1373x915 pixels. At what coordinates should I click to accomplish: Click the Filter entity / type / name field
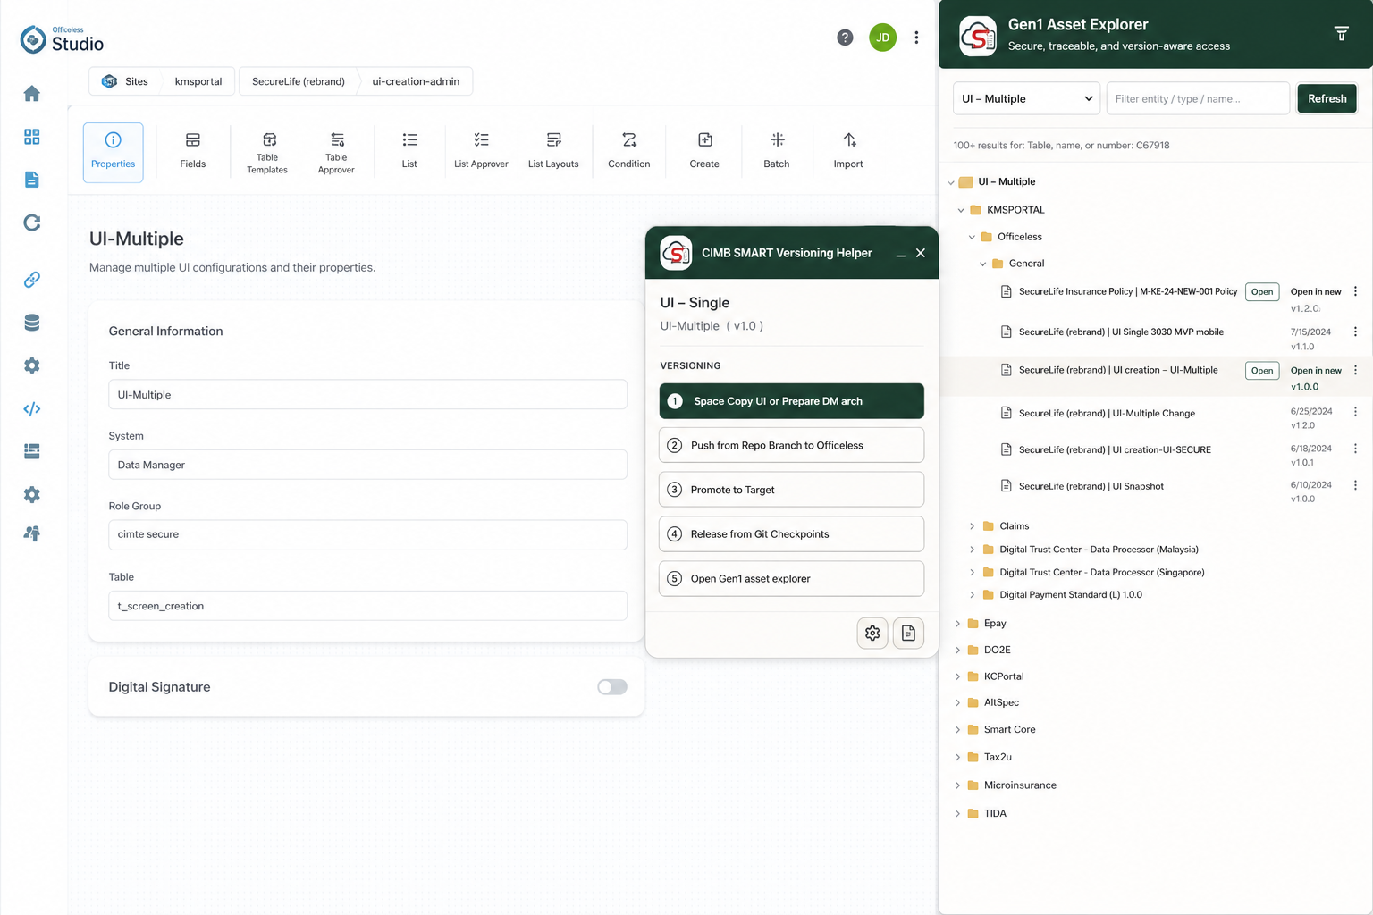pos(1198,98)
